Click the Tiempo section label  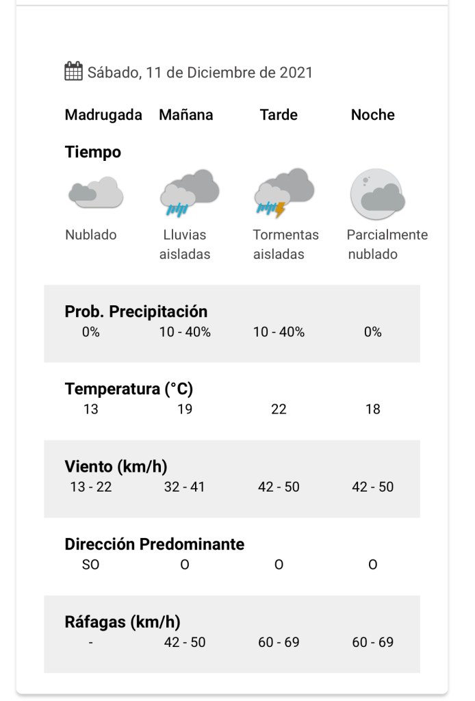click(93, 152)
